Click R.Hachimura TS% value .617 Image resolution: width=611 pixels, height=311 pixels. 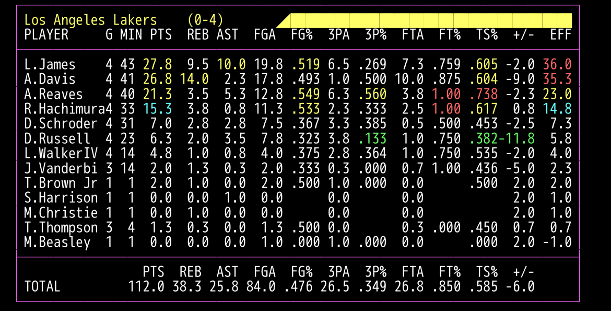click(x=483, y=109)
